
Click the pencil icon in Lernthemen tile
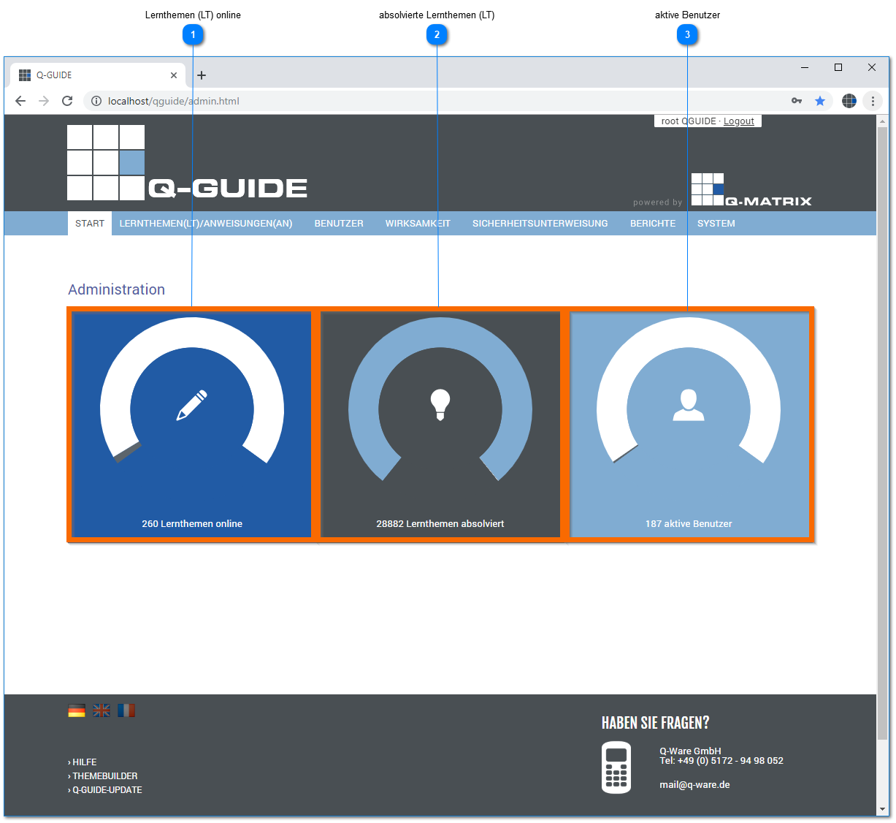point(192,406)
